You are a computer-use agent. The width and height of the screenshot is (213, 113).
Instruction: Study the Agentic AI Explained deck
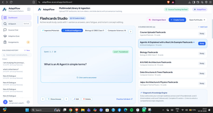point(202,43)
